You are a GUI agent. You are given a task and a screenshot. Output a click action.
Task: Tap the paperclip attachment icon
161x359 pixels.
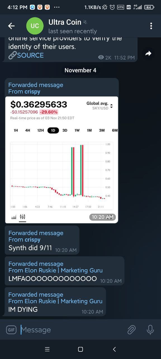coord(131,330)
